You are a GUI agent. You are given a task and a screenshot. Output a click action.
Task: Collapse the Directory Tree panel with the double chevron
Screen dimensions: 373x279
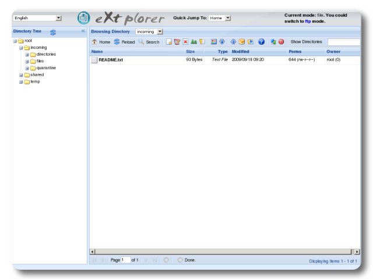[83, 31]
